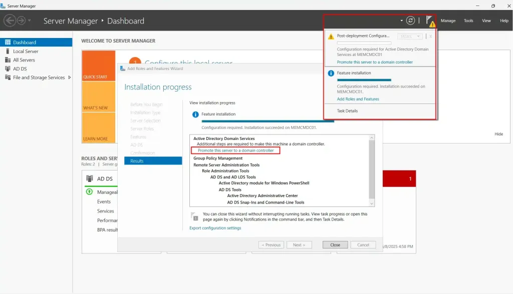This screenshot has width=513, height=294.
Task: Open the View menu
Action: 486,20
